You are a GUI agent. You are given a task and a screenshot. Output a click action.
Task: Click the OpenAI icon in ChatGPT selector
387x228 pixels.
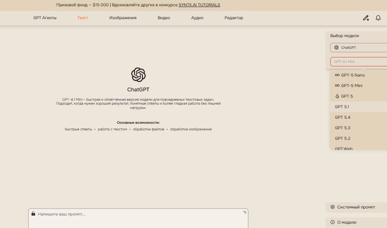336,48
